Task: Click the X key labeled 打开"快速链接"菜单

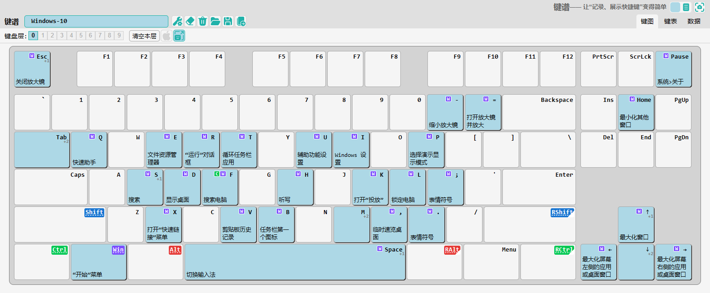Action: 163,224
